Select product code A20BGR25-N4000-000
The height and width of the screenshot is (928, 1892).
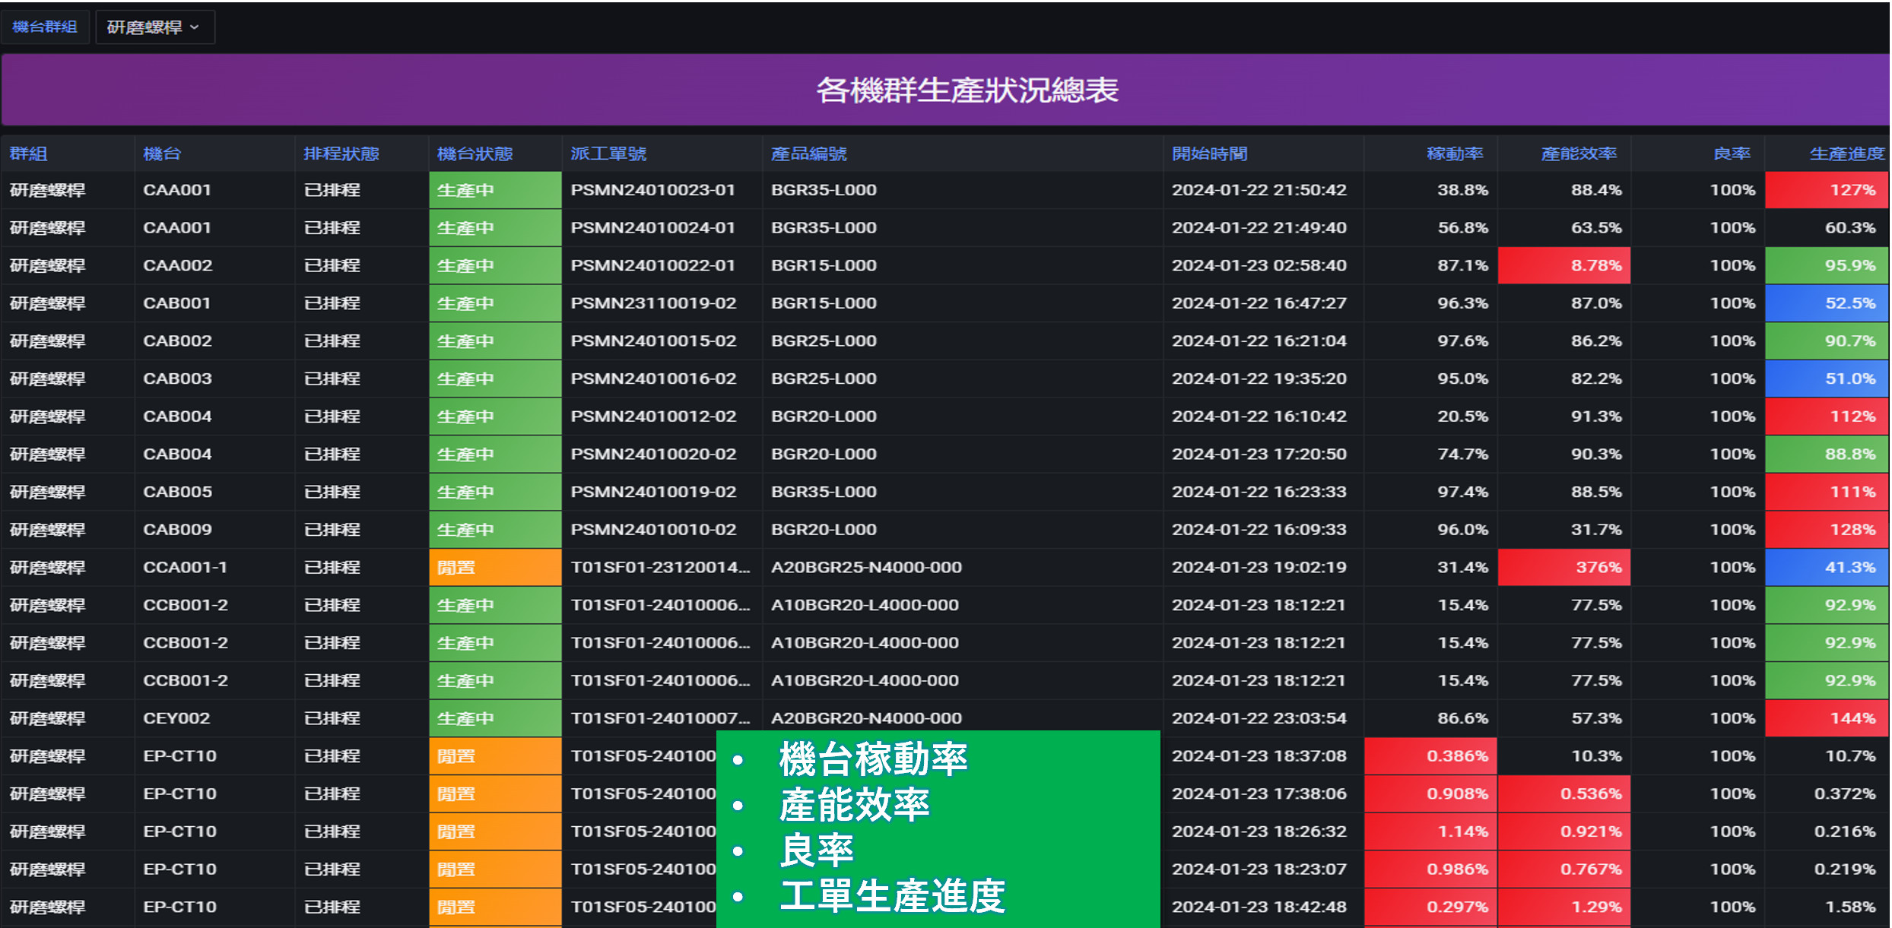[x=866, y=567]
